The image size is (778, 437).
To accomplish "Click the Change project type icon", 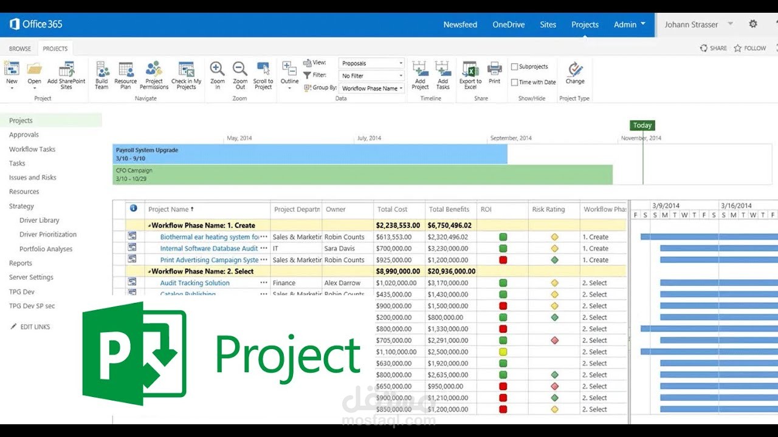I will click(x=575, y=69).
